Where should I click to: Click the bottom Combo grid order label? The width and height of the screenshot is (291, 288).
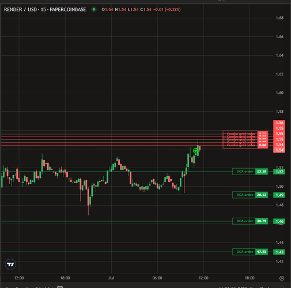pyautogui.click(x=241, y=145)
